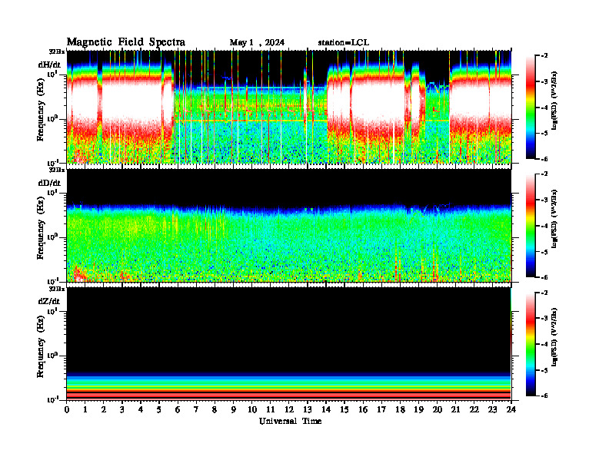
Task: Click the dD/dt spectrogram plot area
Action: (x=289, y=225)
